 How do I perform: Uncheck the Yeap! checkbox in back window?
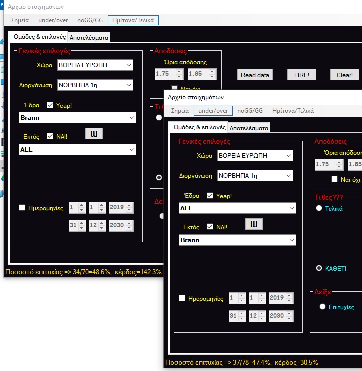coord(50,105)
